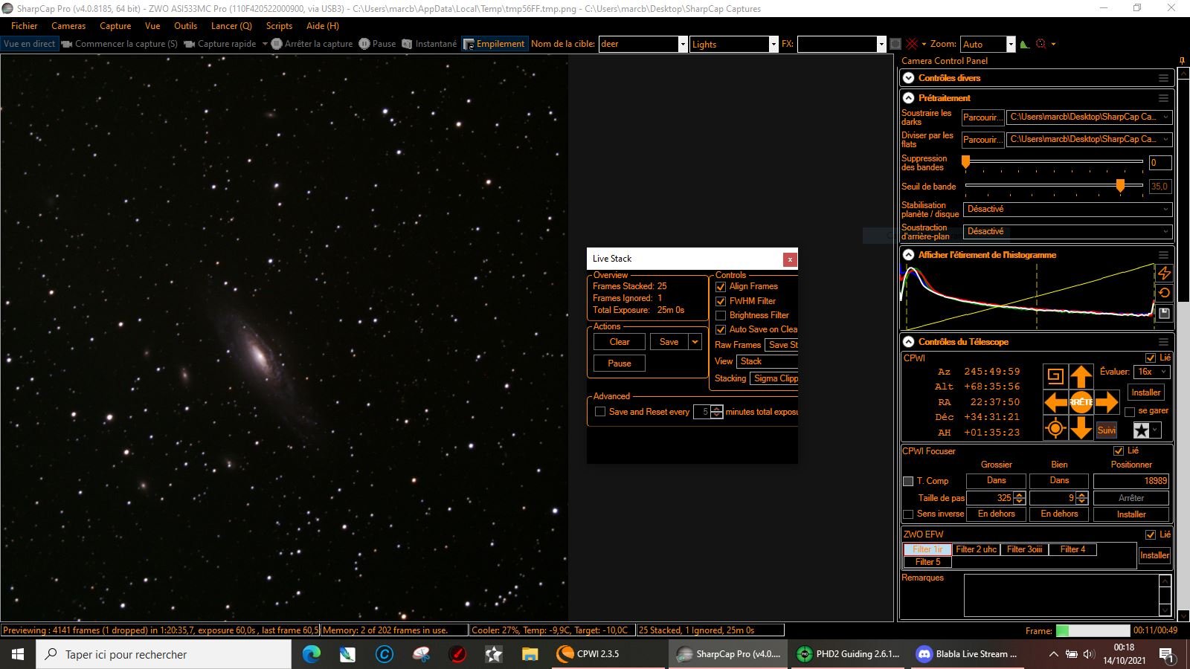
Task: Click Clear in Live Stack actions
Action: coord(620,342)
